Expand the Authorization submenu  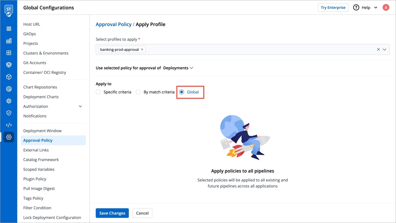80,106
